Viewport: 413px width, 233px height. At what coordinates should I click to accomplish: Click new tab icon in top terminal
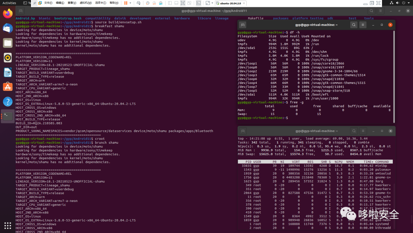(243, 131)
